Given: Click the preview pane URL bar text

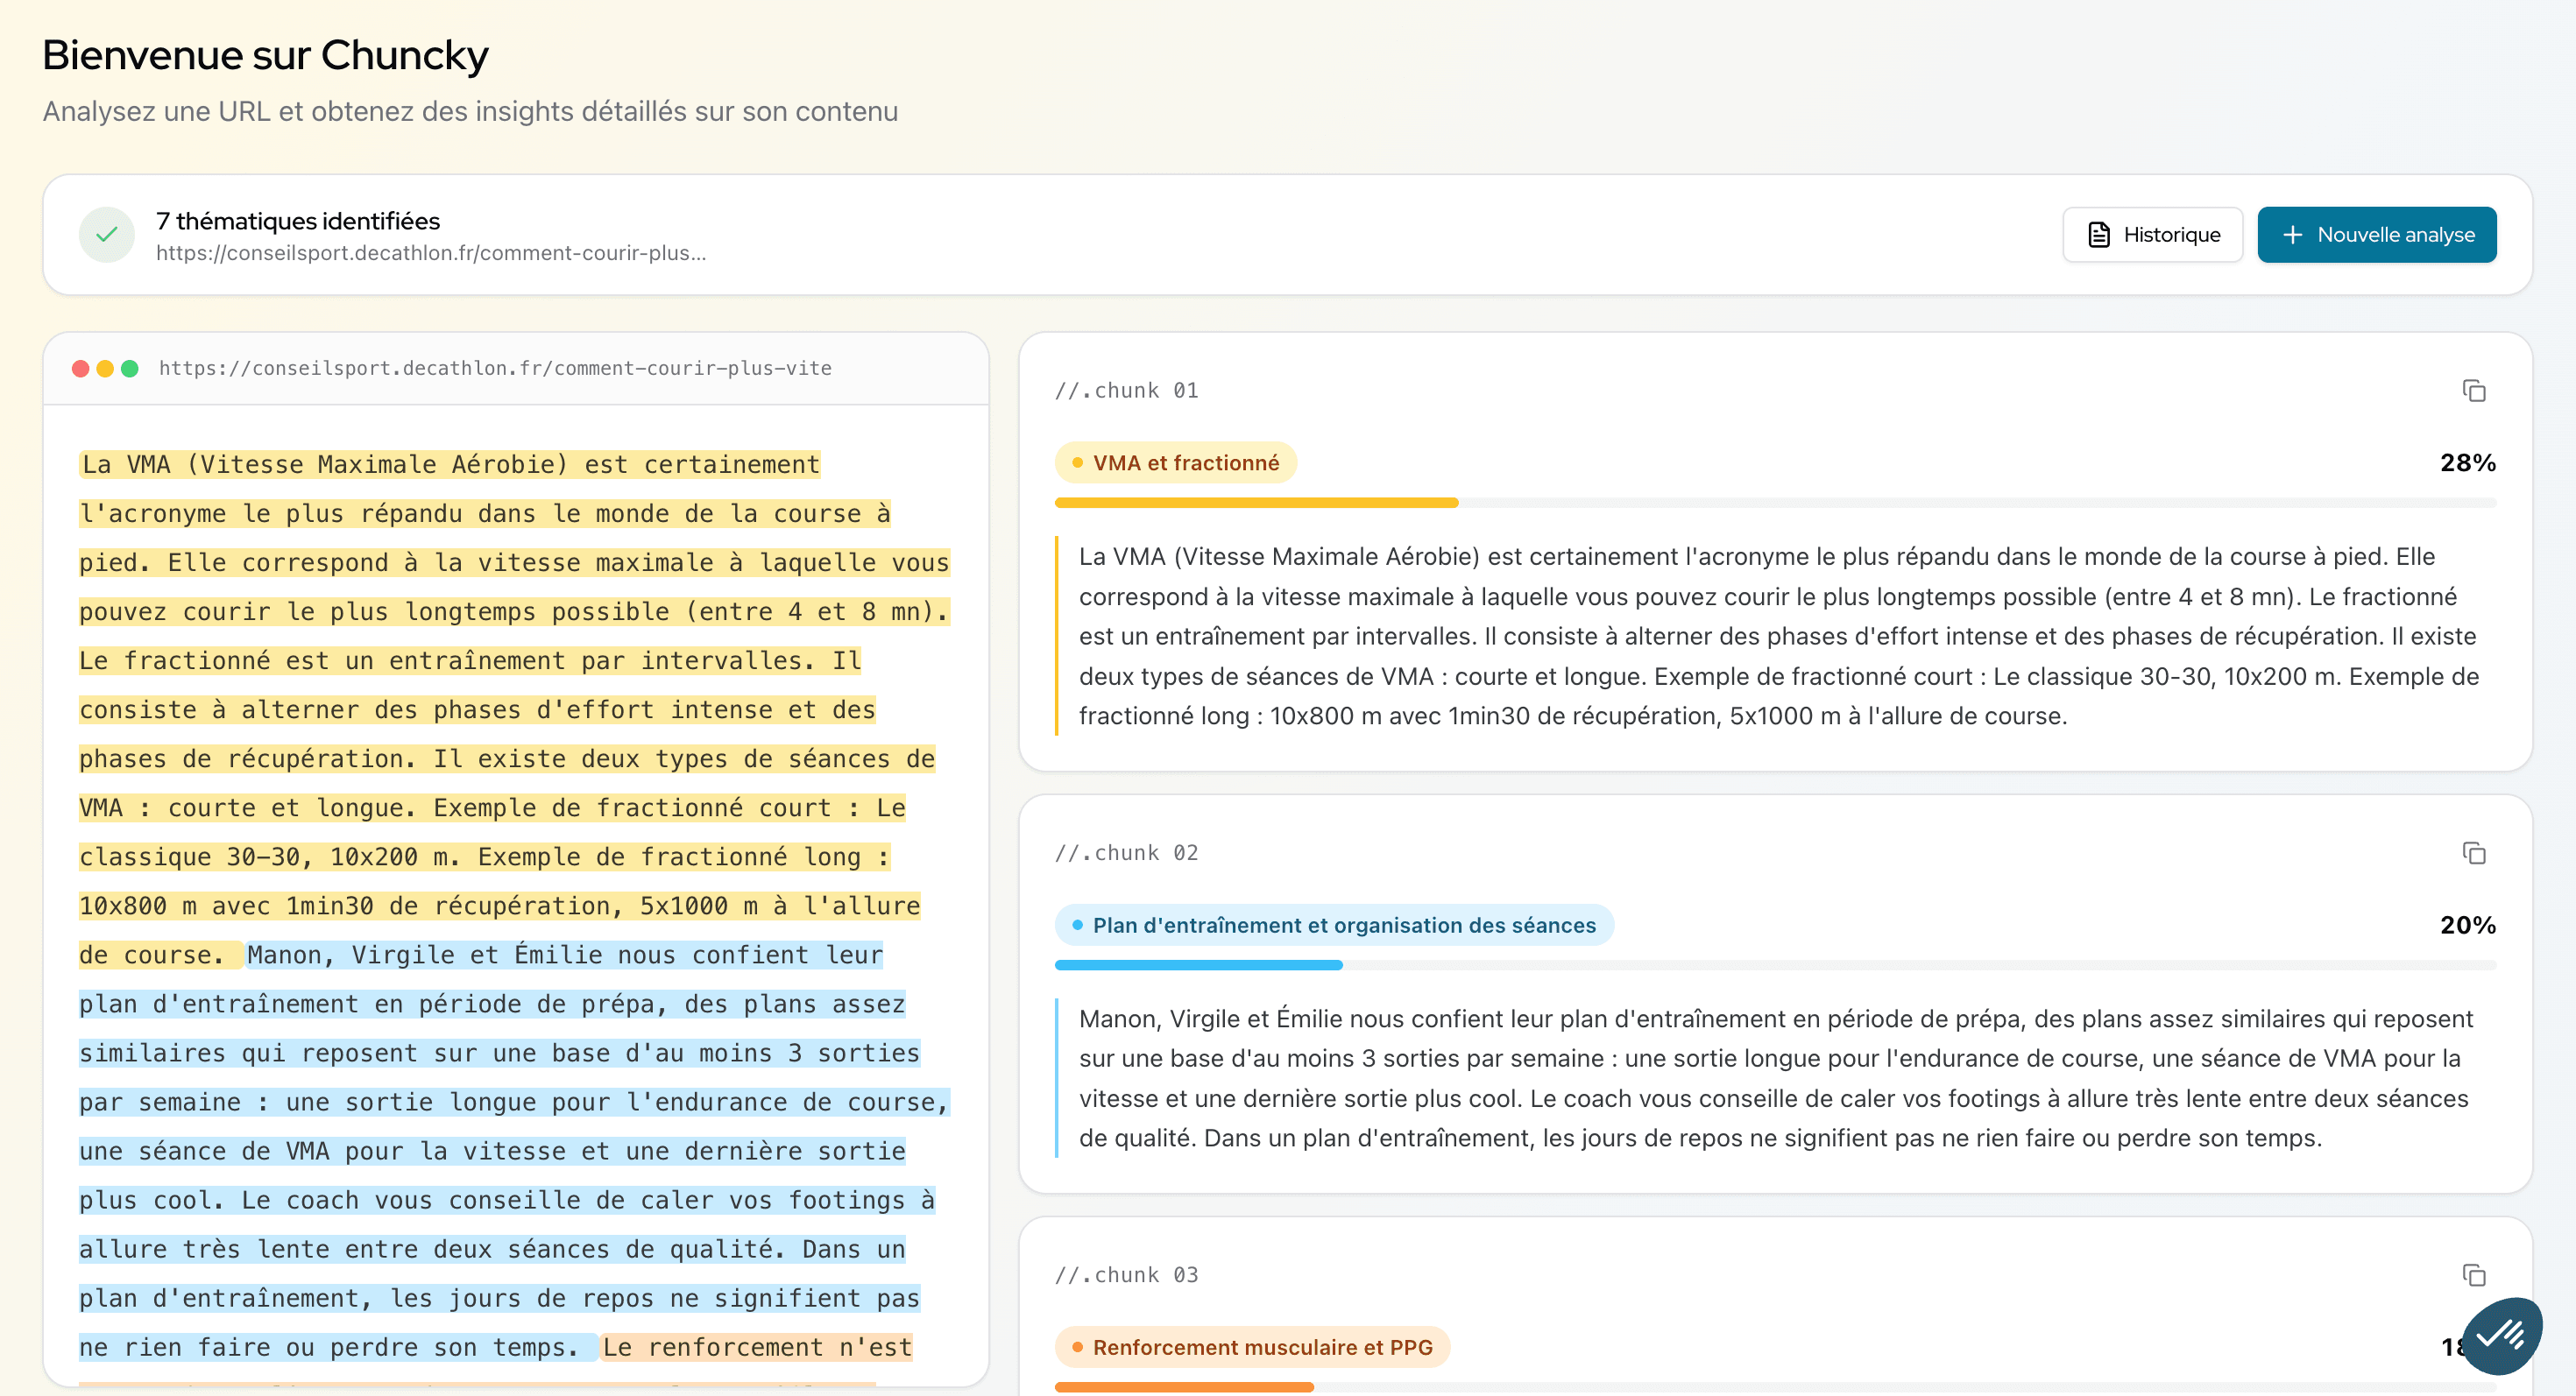Looking at the screenshot, I should (495, 369).
